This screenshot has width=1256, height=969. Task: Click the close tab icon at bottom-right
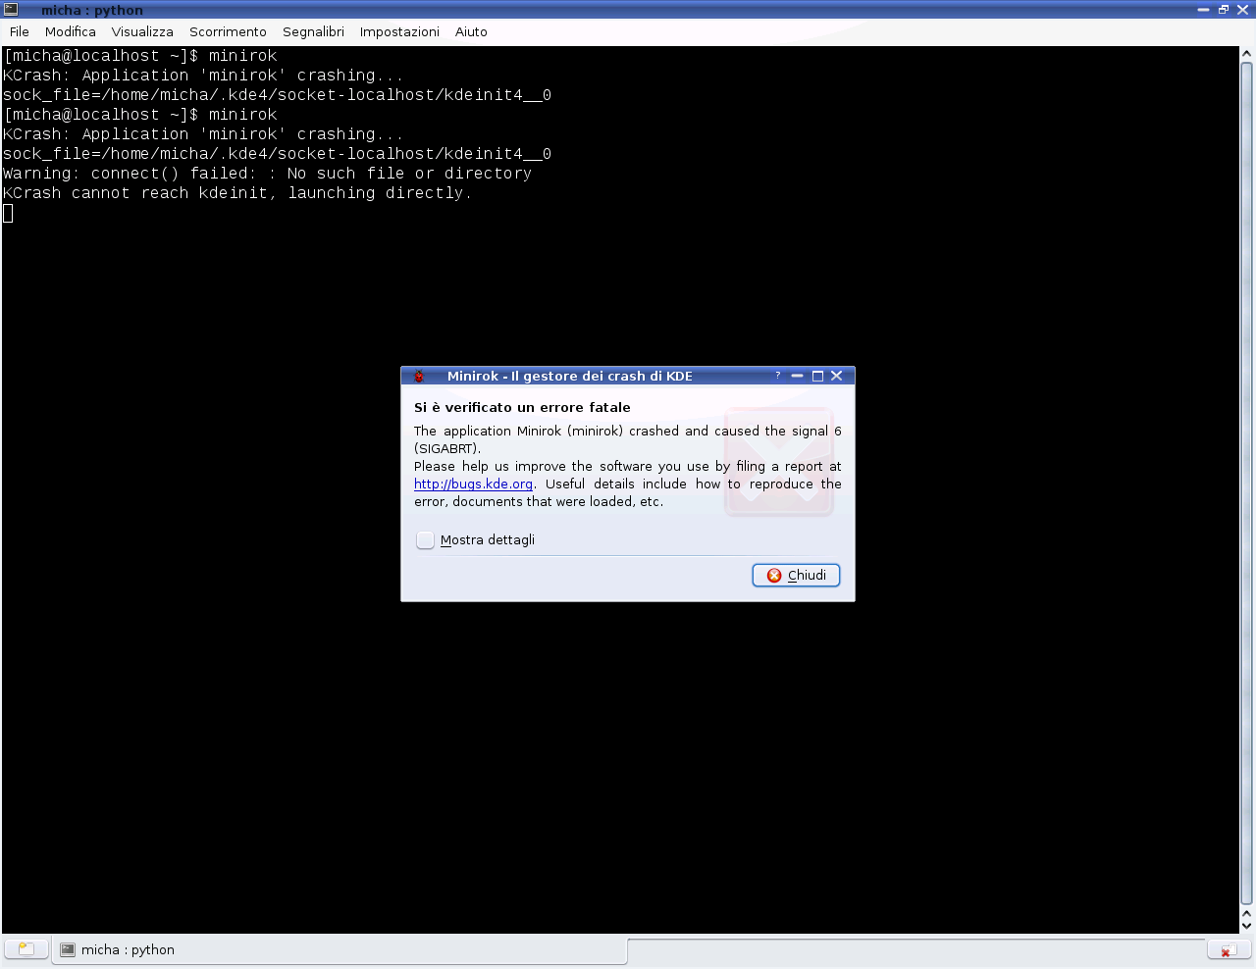(x=1227, y=950)
